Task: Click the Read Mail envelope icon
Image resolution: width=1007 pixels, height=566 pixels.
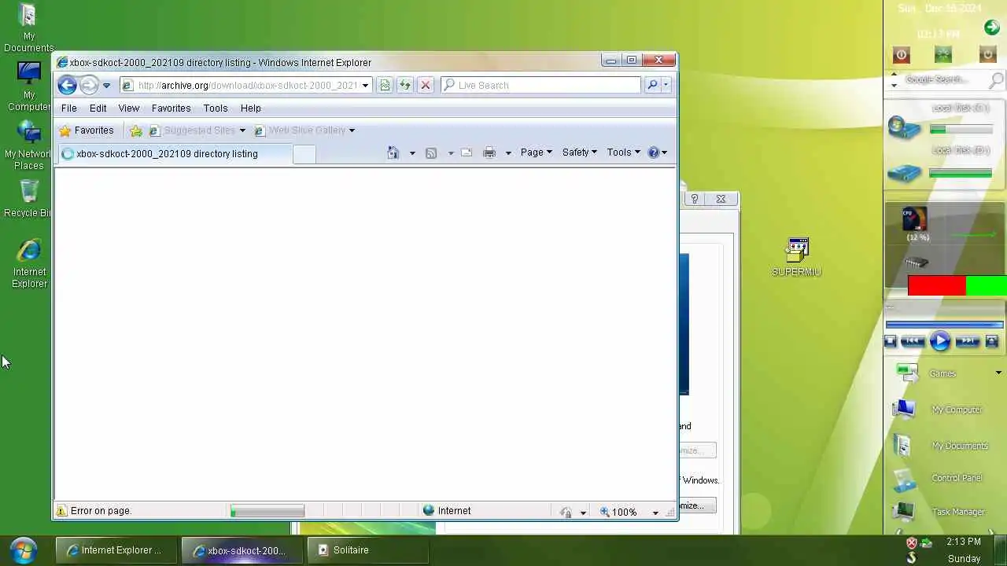Action: pos(467,153)
